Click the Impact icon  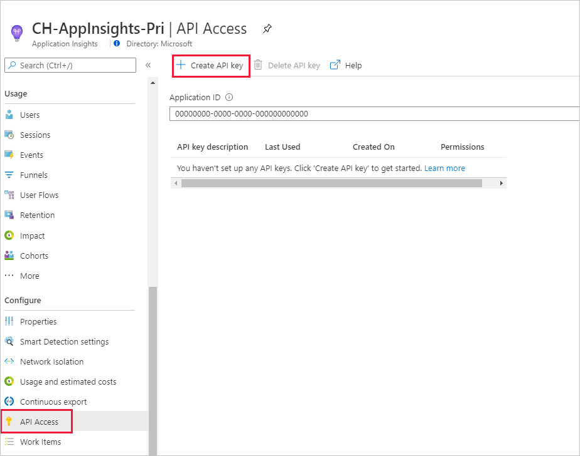point(9,235)
